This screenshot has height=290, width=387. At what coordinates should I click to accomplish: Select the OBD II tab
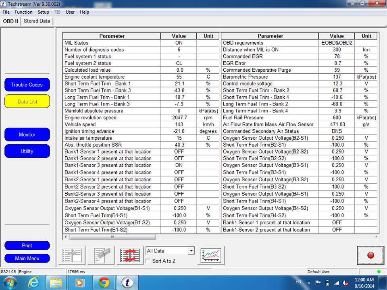pyautogui.click(x=10, y=21)
